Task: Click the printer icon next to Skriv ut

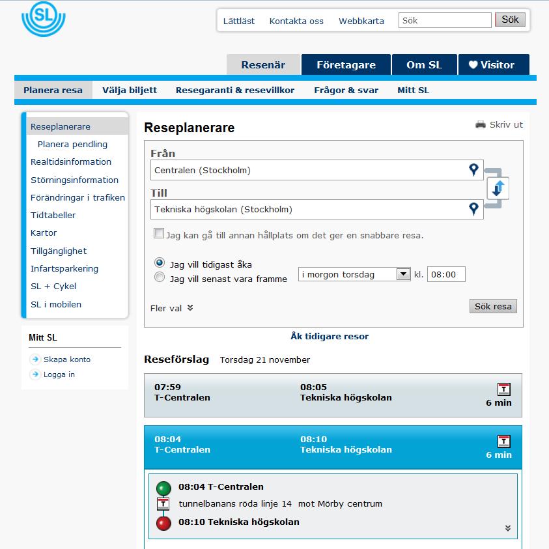Action: 481,124
